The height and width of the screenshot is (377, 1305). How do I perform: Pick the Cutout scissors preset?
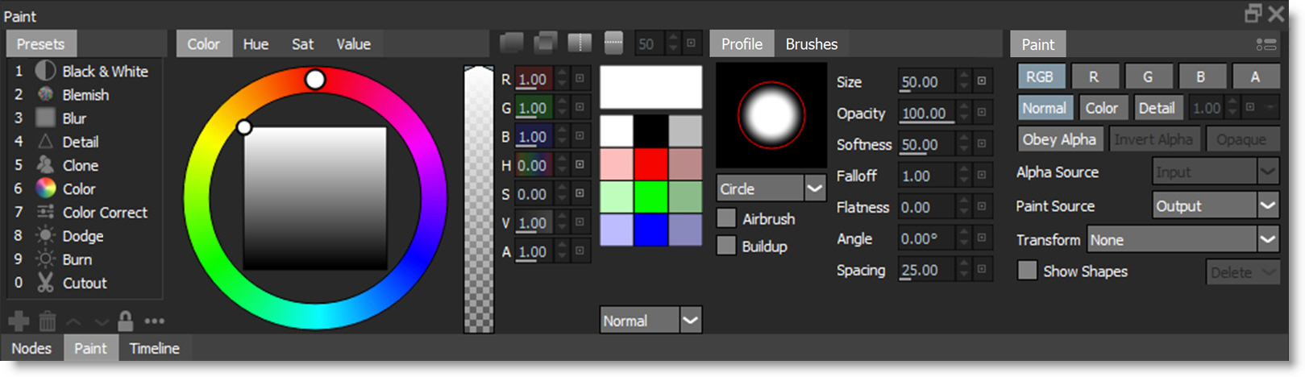[x=46, y=283]
